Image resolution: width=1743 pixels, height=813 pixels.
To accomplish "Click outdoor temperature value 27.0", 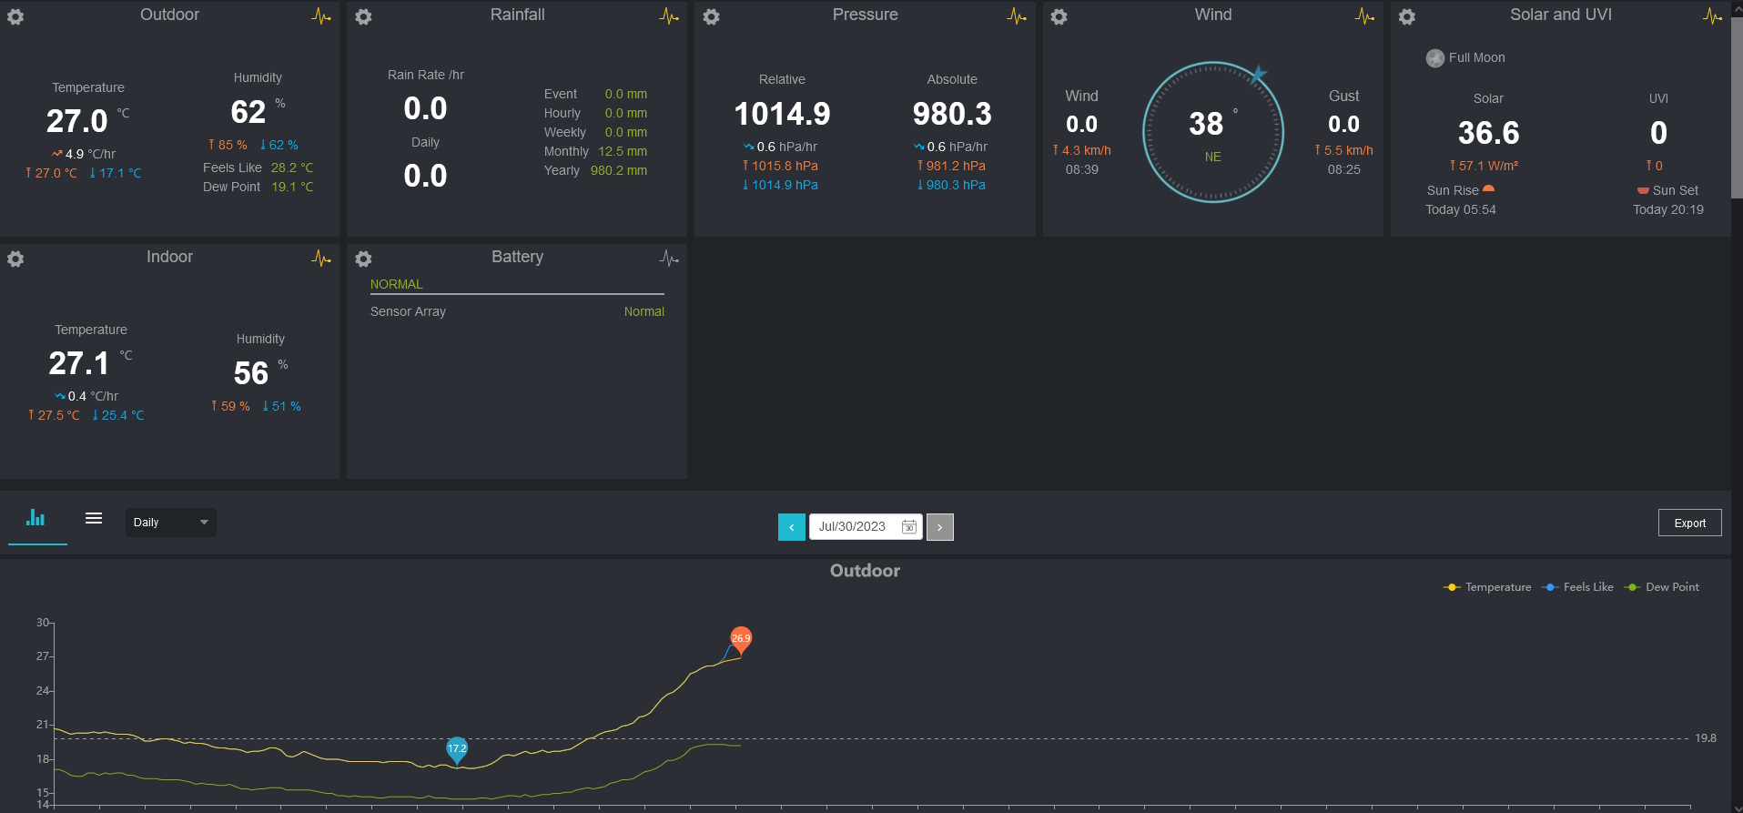I will pyautogui.click(x=76, y=121).
